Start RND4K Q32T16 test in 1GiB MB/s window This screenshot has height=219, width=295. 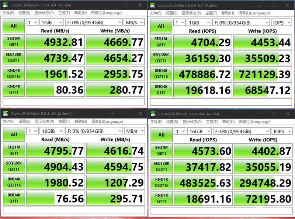pos(14,73)
